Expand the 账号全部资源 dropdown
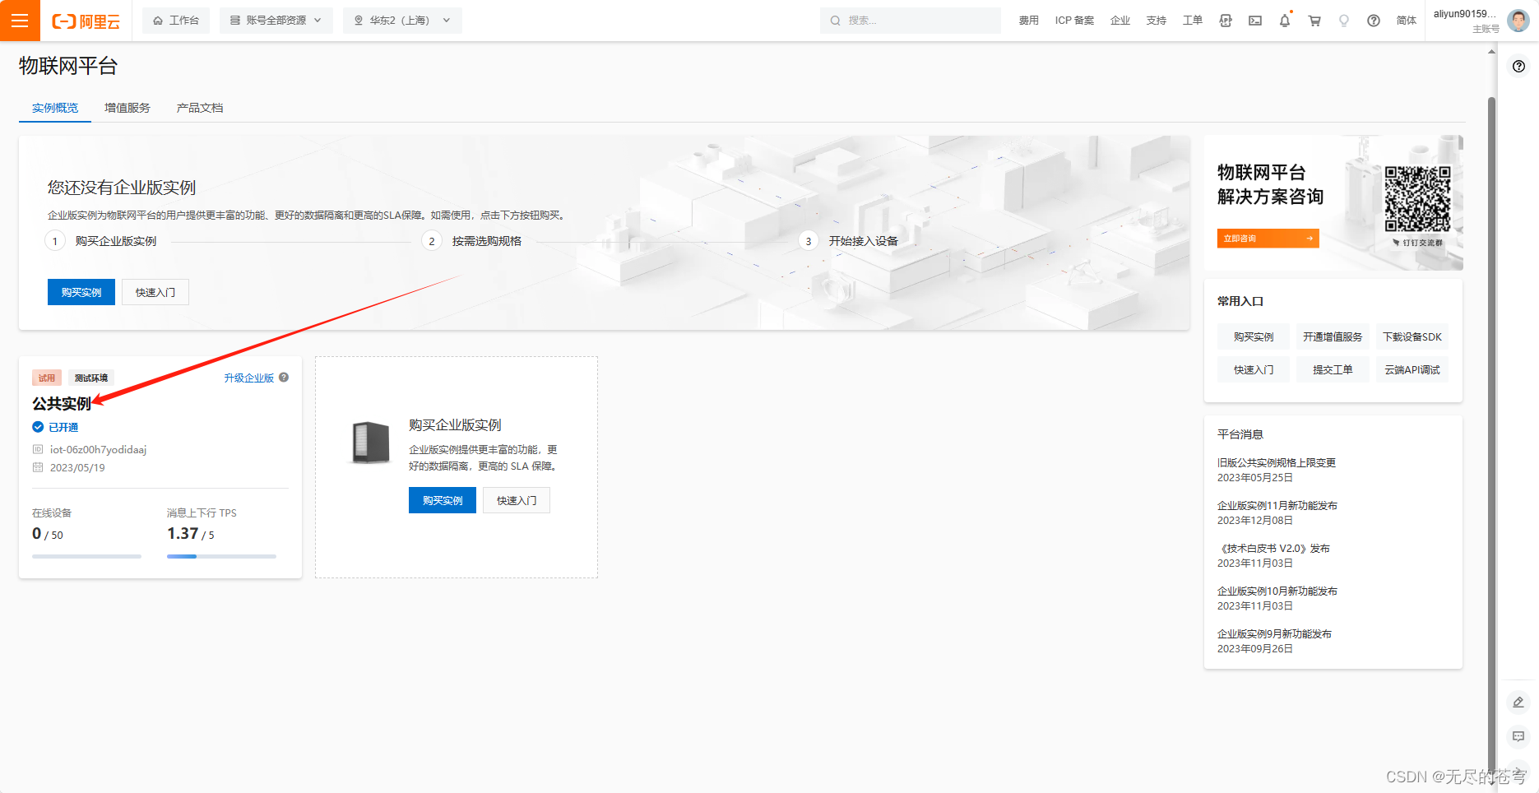The height and width of the screenshot is (793, 1539). click(x=276, y=21)
